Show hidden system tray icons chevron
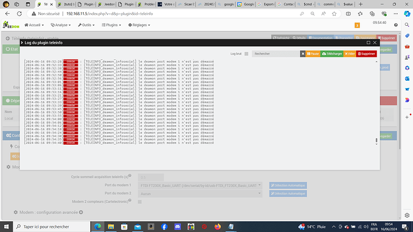 (333, 227)
